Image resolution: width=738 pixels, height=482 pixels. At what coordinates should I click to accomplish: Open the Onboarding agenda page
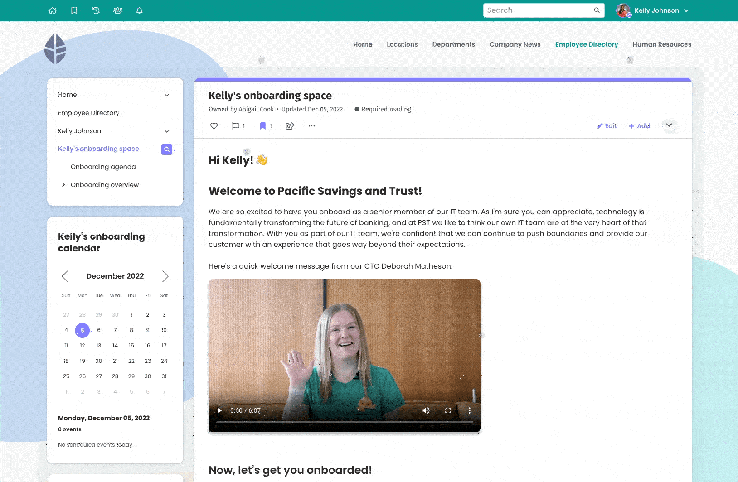103,167
